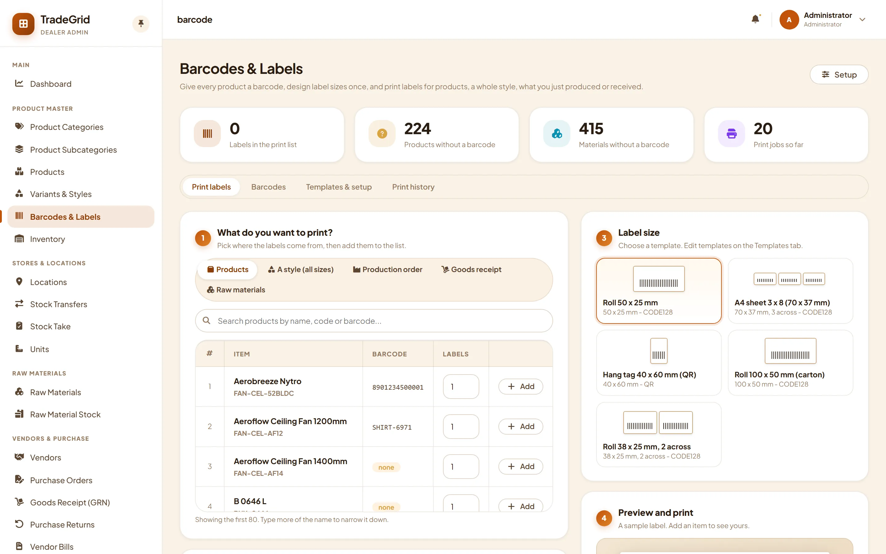Expand the Administrator account chevron
Viewport: 886px width, 554px height.
coord(862,20)
